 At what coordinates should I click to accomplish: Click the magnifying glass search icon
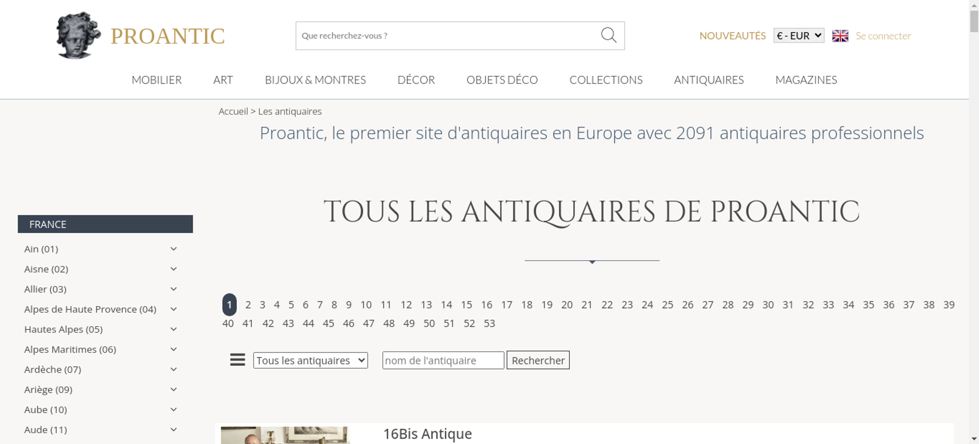(x=608, y=35)
